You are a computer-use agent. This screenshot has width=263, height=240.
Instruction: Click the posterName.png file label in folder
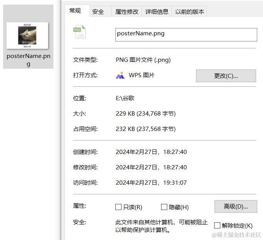tap(28, 60)
